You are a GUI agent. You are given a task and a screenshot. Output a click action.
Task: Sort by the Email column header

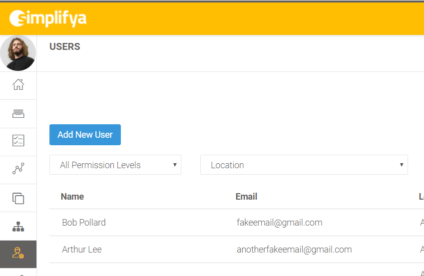pyautogui.click(x=246, y=197)
